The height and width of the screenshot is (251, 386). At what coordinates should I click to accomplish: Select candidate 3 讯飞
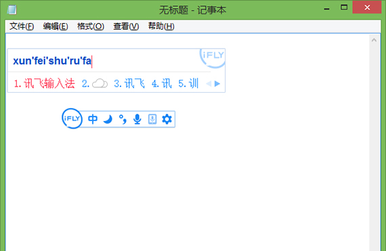pyautogui.click(x=129, y=84)
